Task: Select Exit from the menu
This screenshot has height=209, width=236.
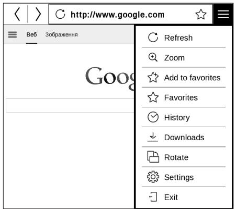Action: [x=184, y=197]
